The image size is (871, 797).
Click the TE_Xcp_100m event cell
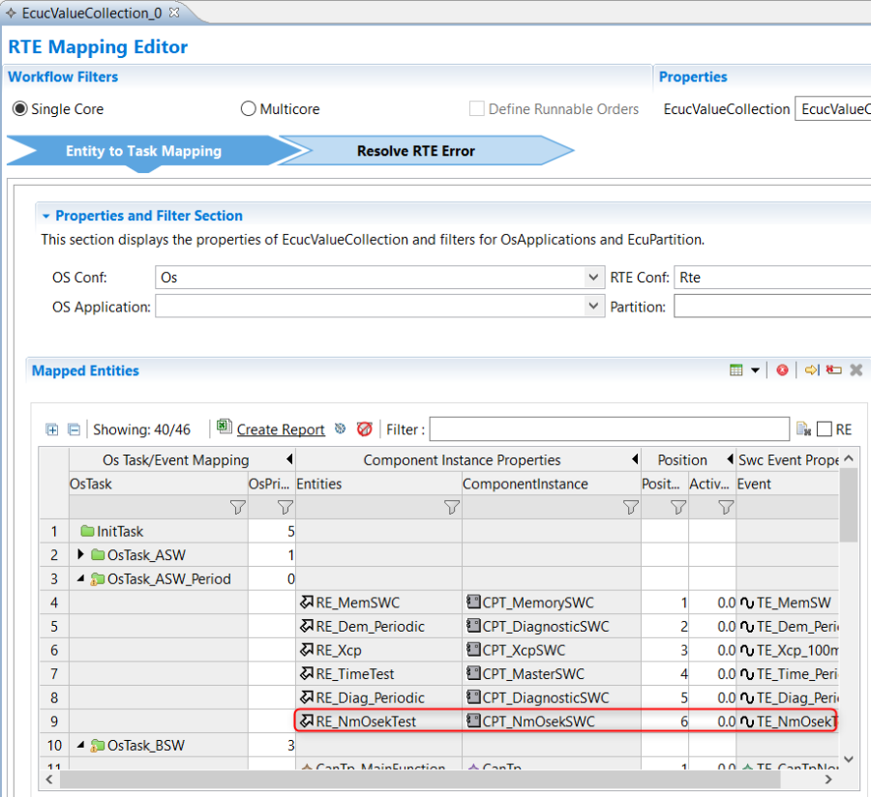787,650
